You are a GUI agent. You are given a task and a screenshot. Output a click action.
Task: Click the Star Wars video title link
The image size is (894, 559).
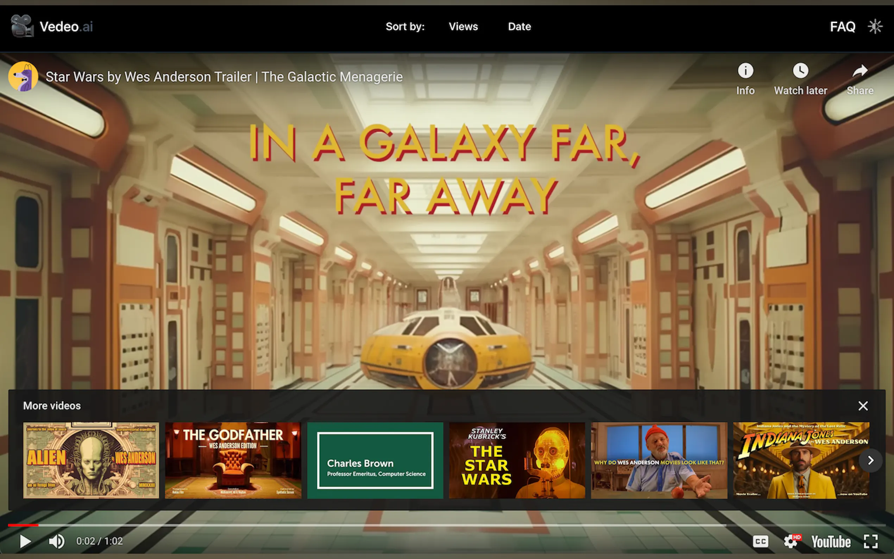pyautogui.click(x=224, y=77)
